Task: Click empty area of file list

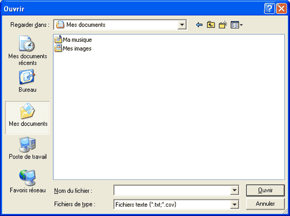Action: tap(169, 116)
